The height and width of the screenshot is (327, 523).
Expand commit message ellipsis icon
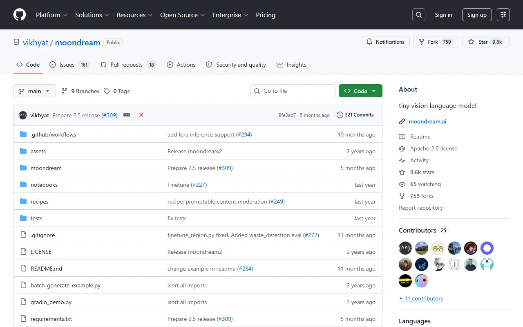(127, 115)
